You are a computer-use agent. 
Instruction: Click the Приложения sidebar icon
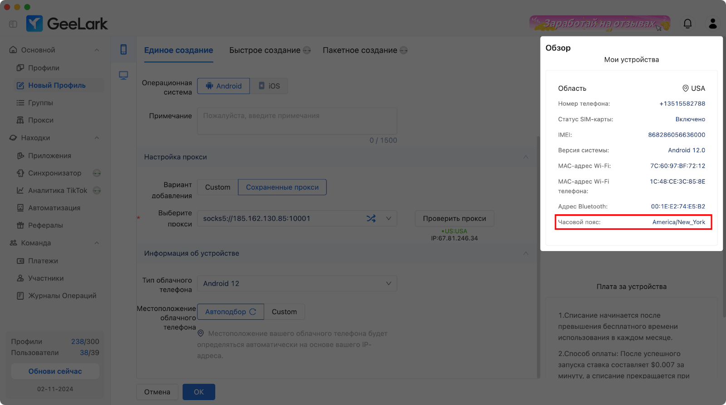tap(20, 156)
